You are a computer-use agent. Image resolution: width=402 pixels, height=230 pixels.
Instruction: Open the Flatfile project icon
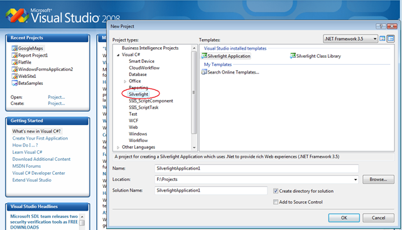[x=14, y=62]
